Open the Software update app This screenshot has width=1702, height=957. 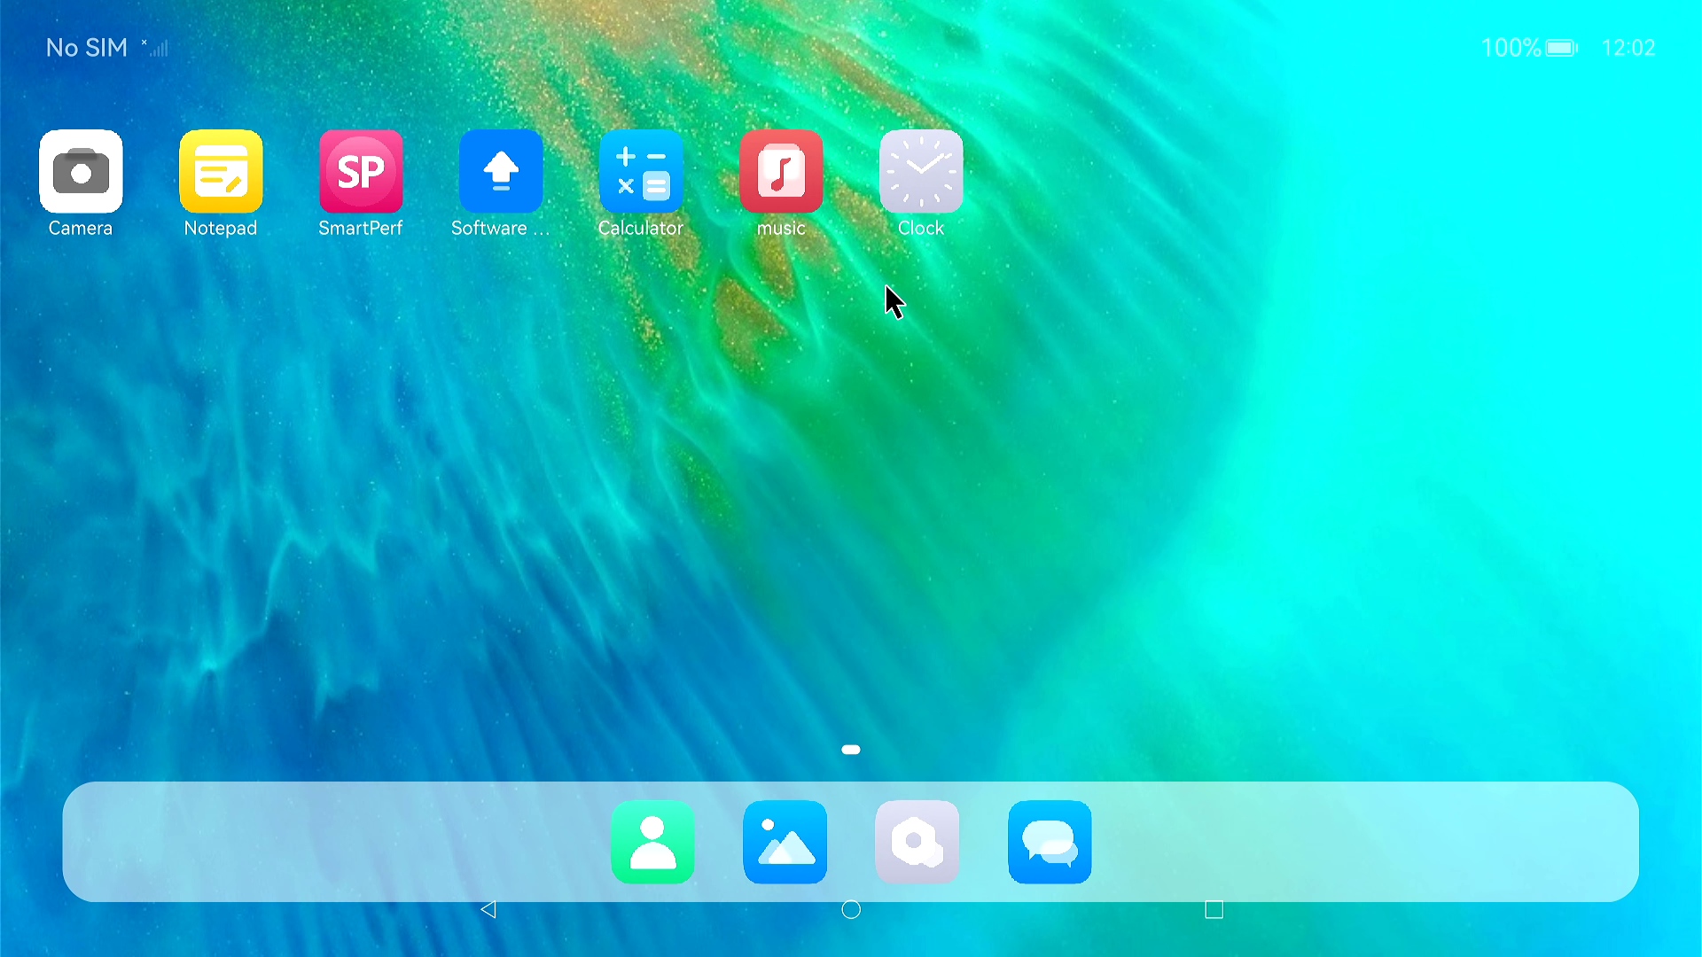501,172
